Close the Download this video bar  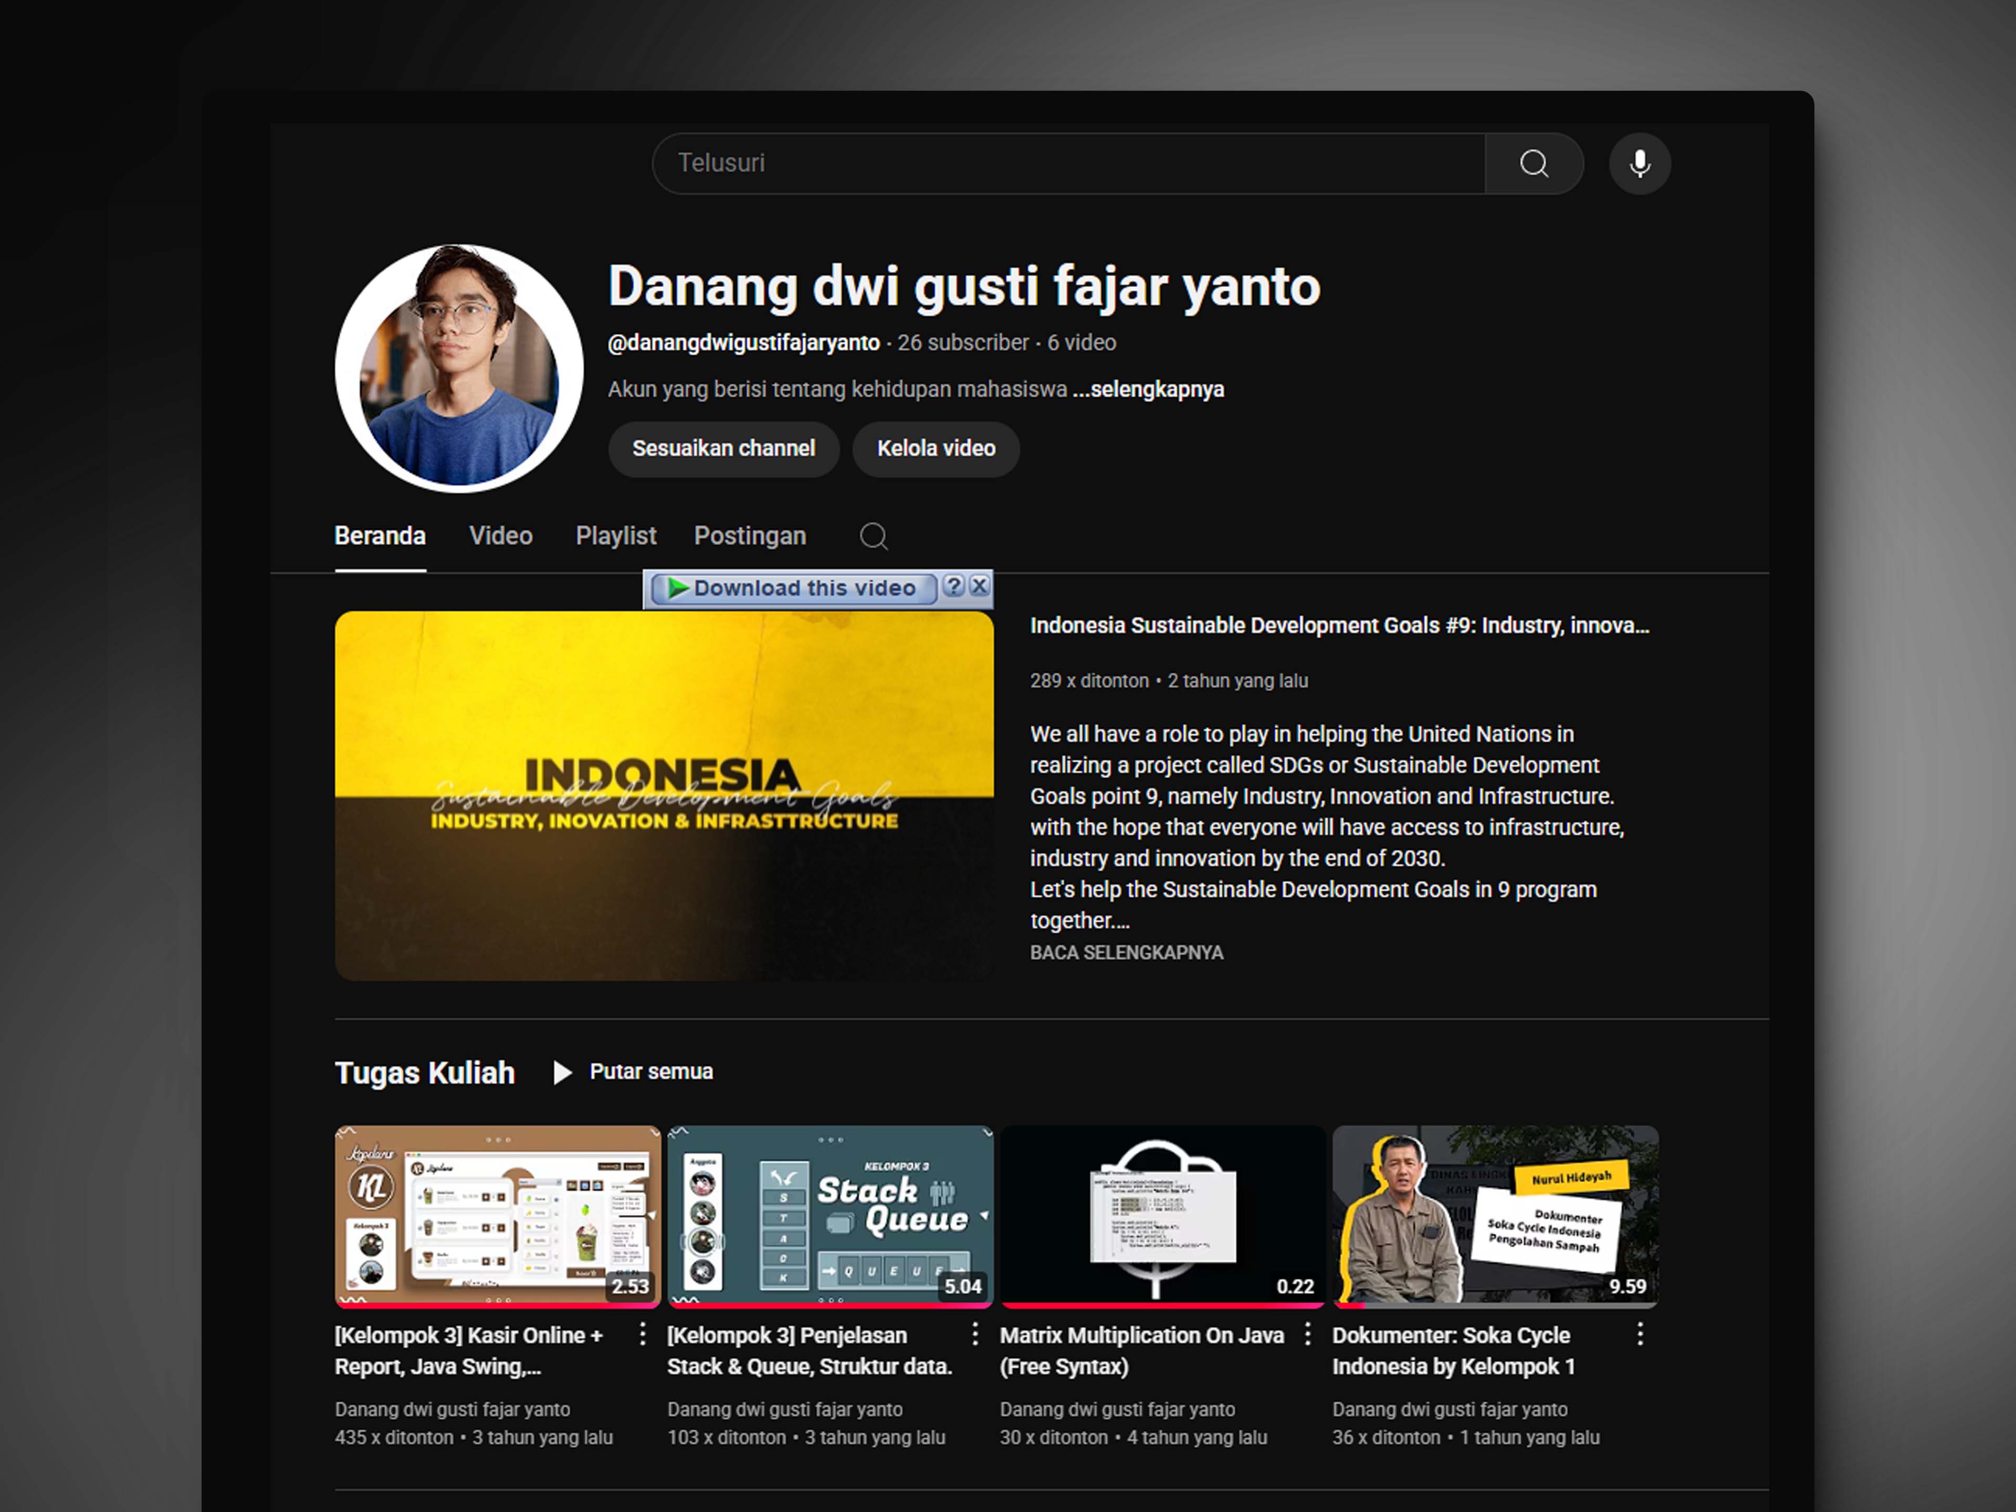tap(980, 586)
